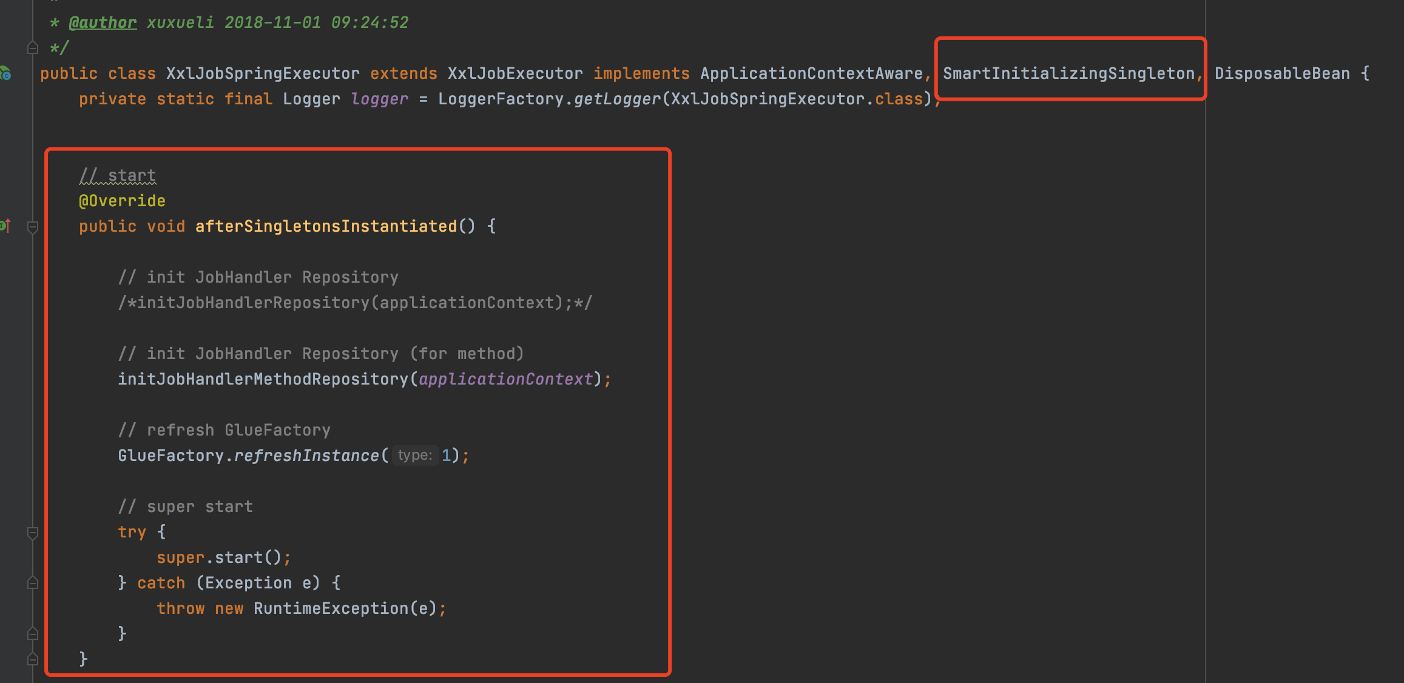Click the underlined '// start' comment
1404x683 pixels.
(x=118, y=175)
